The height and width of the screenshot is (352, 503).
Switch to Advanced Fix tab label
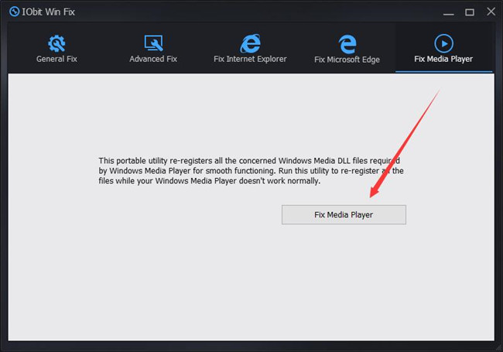(x=153, y=59)
